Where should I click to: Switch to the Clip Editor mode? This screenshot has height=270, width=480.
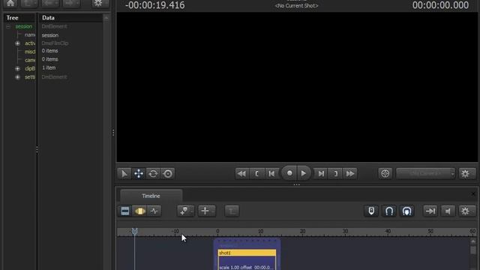coord(125,211)
